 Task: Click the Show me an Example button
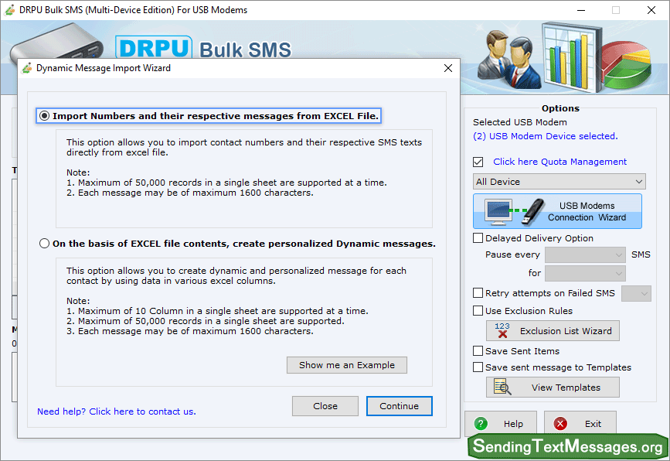point(346,365)
